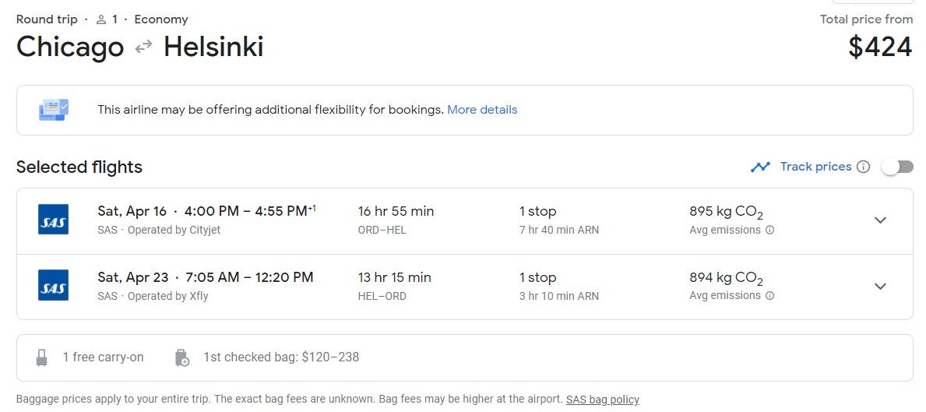Click the outbound flight's Avg emissions info icon

click(769, 231)
